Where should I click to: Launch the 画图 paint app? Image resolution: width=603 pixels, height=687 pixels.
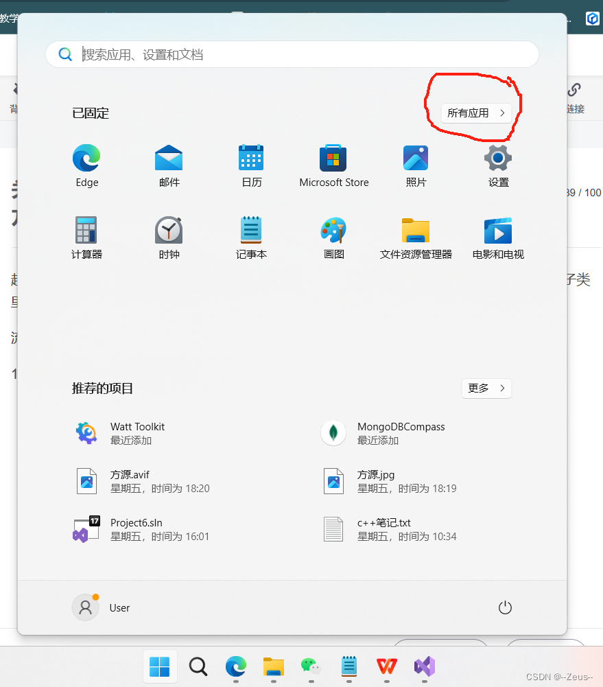pos(333,237)
